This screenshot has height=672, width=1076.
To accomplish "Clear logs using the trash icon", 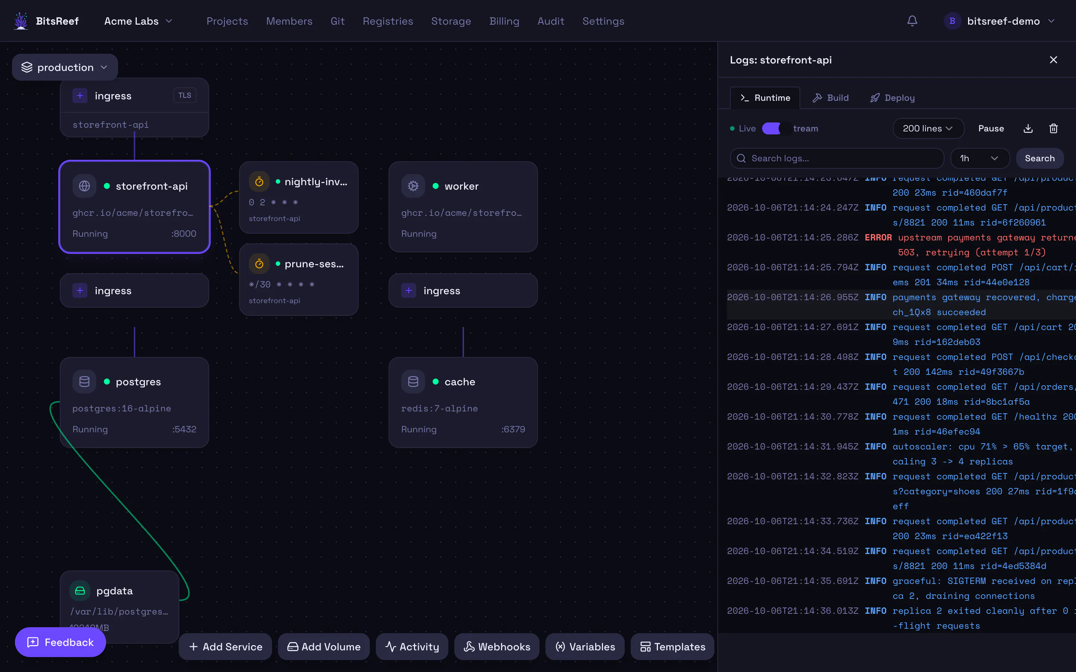I will [x=1053, y=128].
